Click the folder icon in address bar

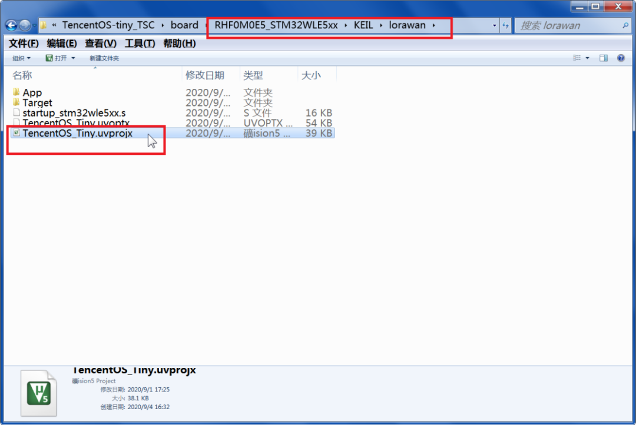click(x=43, y=25)
